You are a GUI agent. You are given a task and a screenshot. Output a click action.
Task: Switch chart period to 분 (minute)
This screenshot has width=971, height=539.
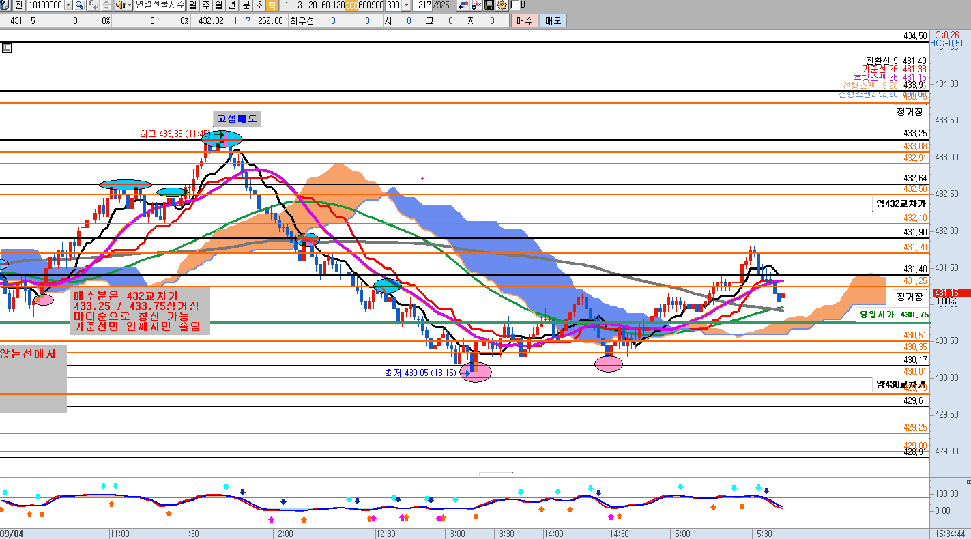[x=246, y=5]
